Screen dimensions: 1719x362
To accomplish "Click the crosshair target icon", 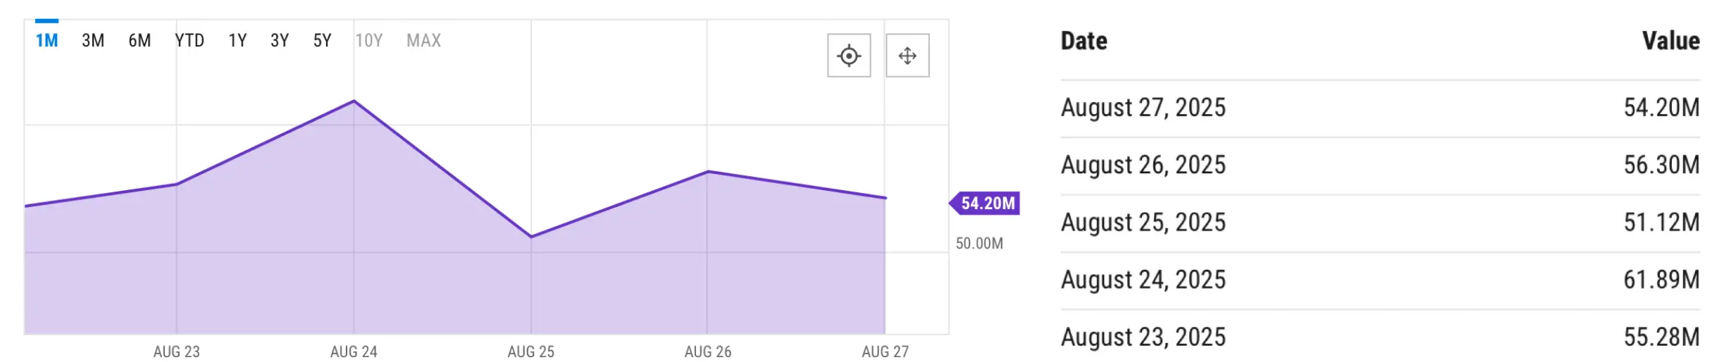I will [848, 55].
